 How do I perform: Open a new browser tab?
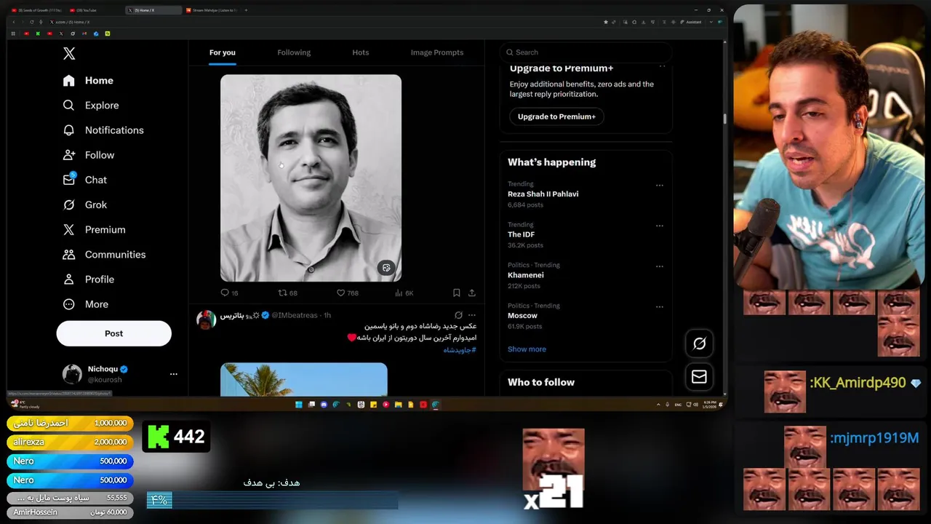click(246, 10)
